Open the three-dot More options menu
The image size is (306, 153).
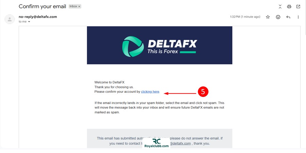click(x=298, y=17)
